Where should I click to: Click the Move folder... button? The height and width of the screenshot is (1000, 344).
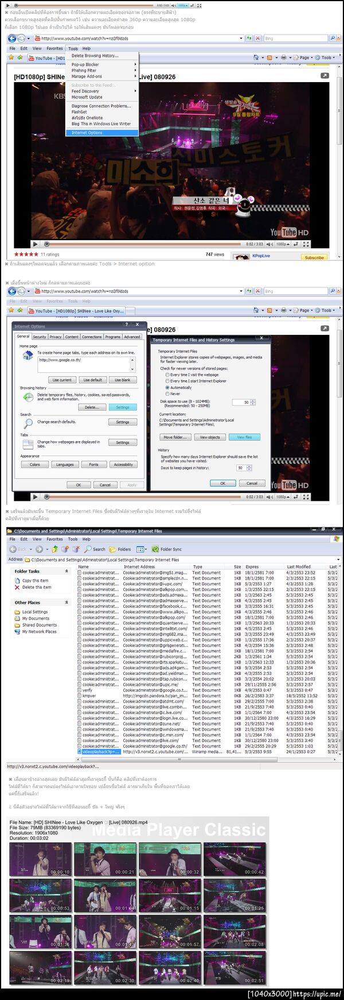[x=175, y=437]
